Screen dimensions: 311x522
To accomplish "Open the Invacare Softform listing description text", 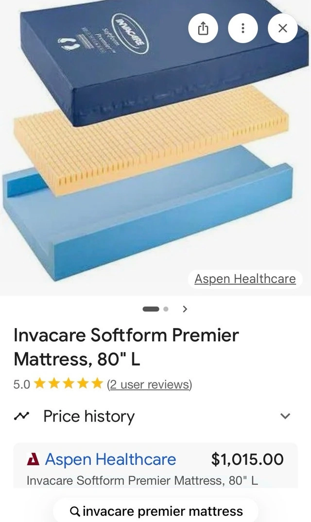I will [x=142, y=481].
